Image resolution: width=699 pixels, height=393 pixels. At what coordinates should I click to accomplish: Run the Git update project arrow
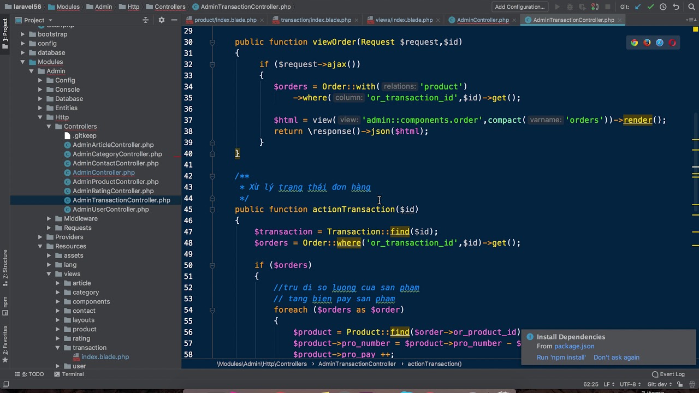pyautogui.click(x=638, y=7)
